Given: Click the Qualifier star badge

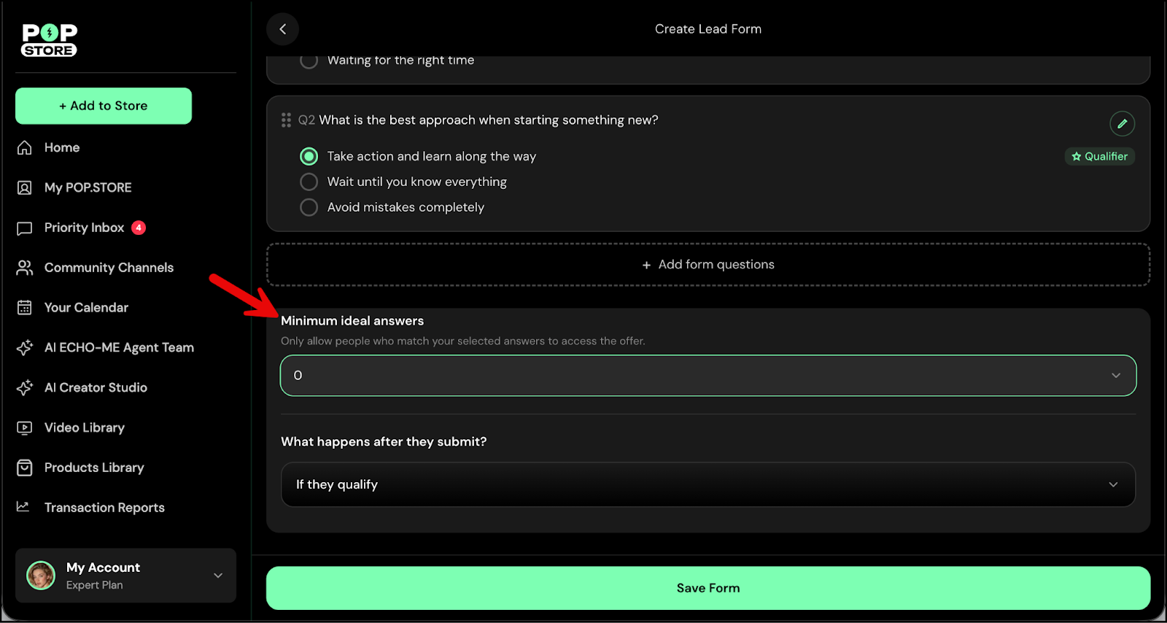Looking at the screenshot, I should click(x=1099, y=157).
